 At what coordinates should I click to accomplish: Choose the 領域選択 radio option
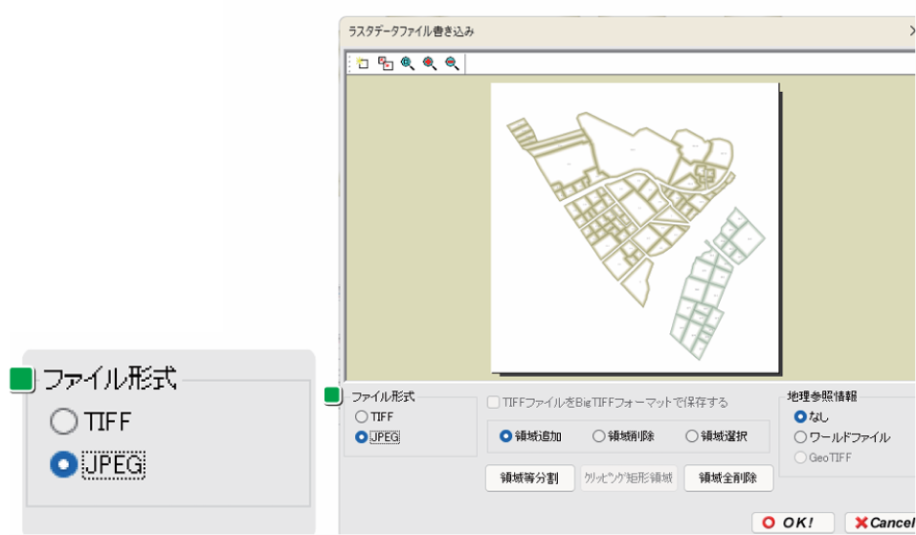692,436
